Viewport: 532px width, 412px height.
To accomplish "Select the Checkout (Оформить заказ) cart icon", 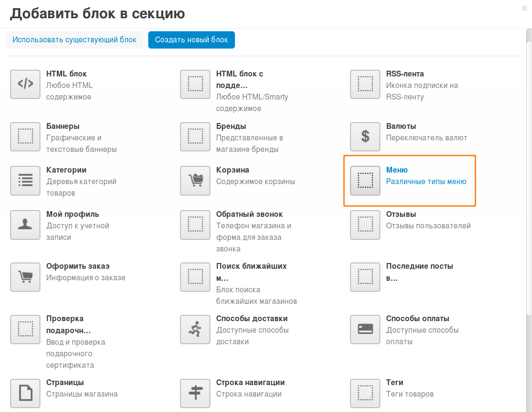I will [x=25, y=277].
